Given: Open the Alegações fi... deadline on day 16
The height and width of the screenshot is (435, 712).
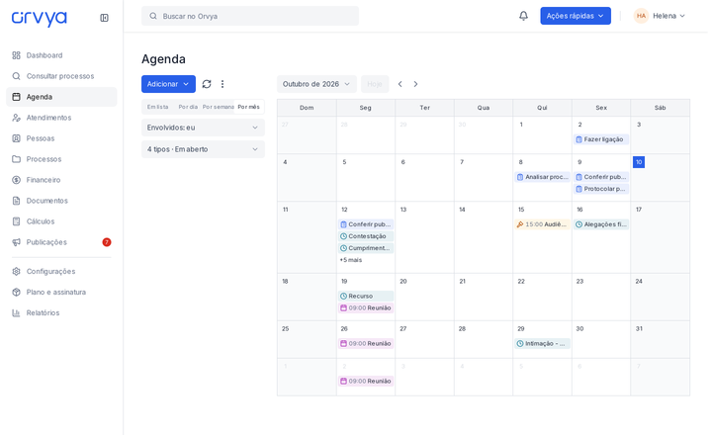Looking at the screenshot, I should pos(601,224).
